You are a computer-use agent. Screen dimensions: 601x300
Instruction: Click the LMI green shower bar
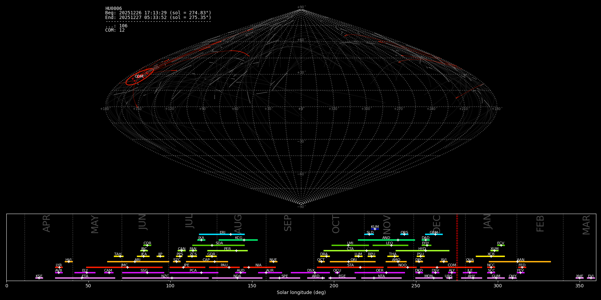tap(350, 245)
